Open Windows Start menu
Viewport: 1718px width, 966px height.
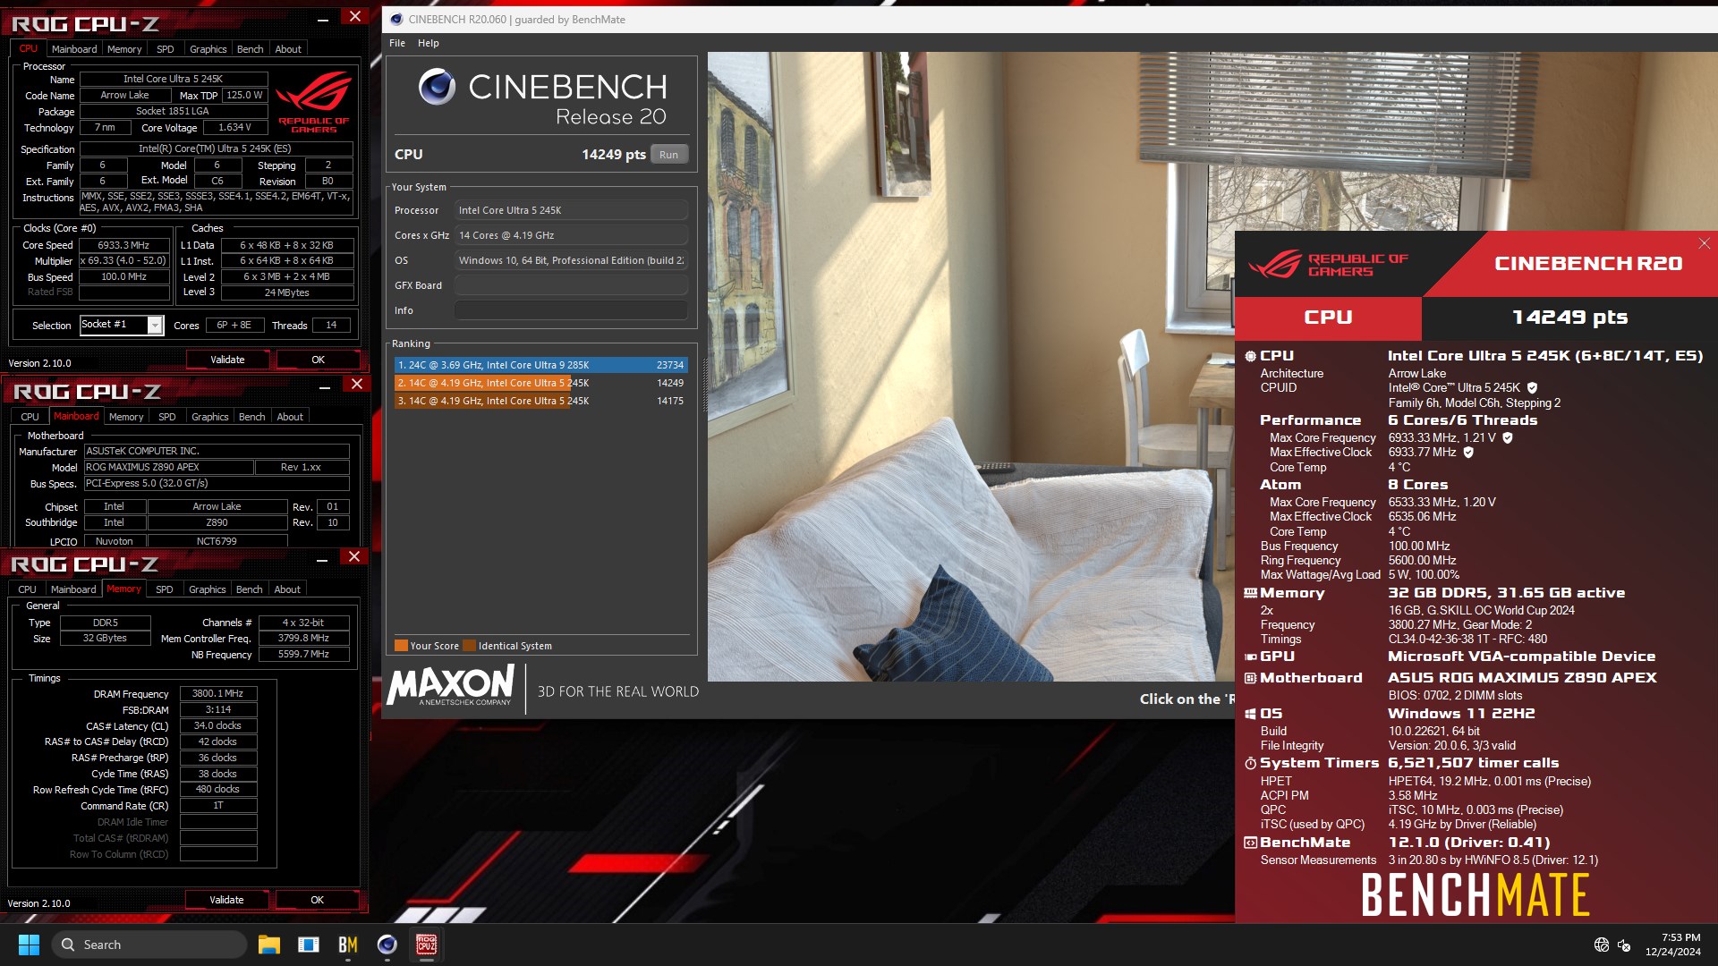tap(29, 945)
